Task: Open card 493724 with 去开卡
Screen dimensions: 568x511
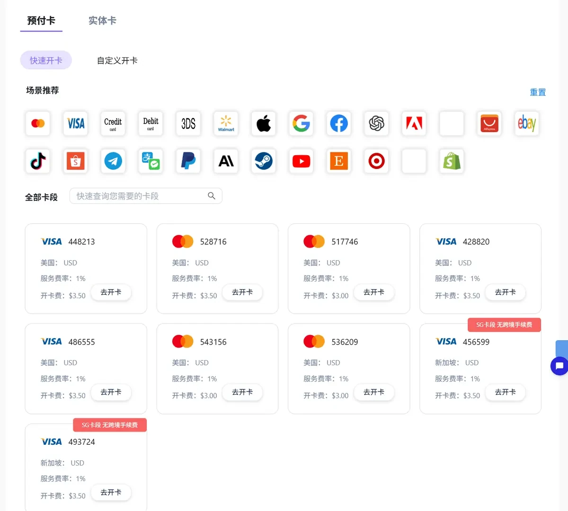Action: coord(111,493)
